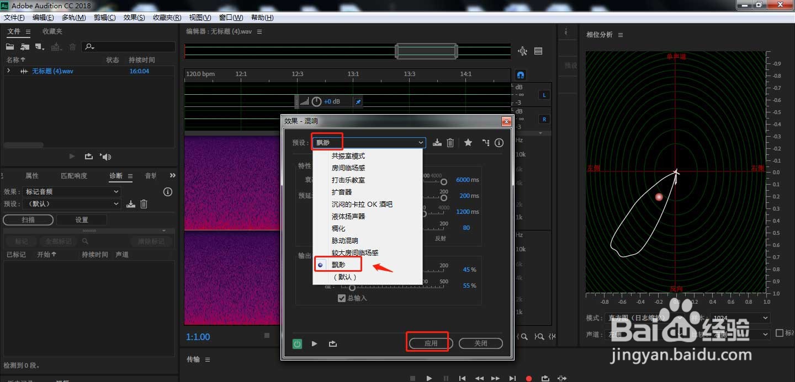Viewport: 795px width, 382px height.
Task: Click the info icon in Diagnostics panel
Action: (168, 192)
